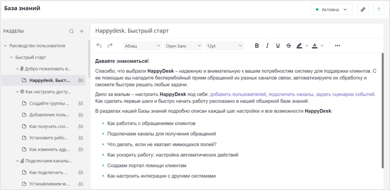The image size is (390, 190).
Task: Collapse Быстрый старт section
Action: [x=11, y=57]
